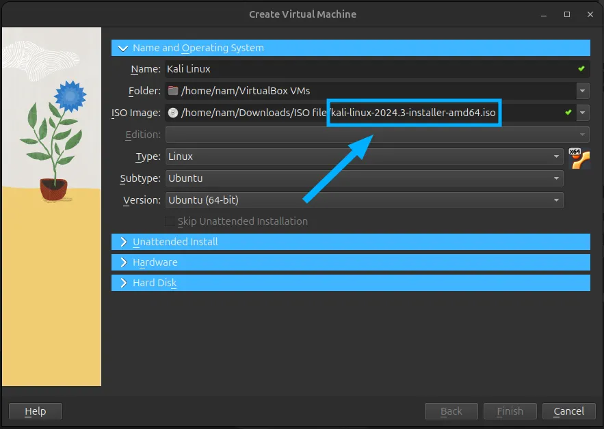
Task: Expand the Hardware section
Action: (350, 262)
